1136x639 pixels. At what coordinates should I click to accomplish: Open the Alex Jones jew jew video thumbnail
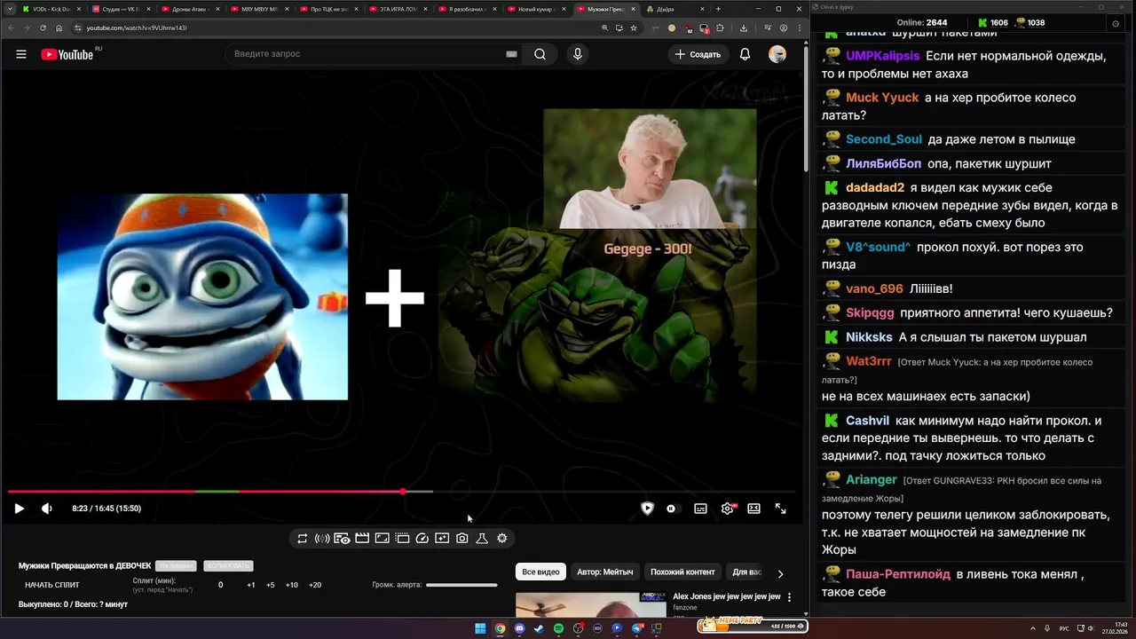click(590, 604)
